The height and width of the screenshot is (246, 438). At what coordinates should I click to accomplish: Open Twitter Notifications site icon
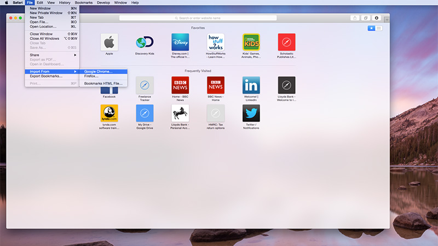(x=251, y=113)
